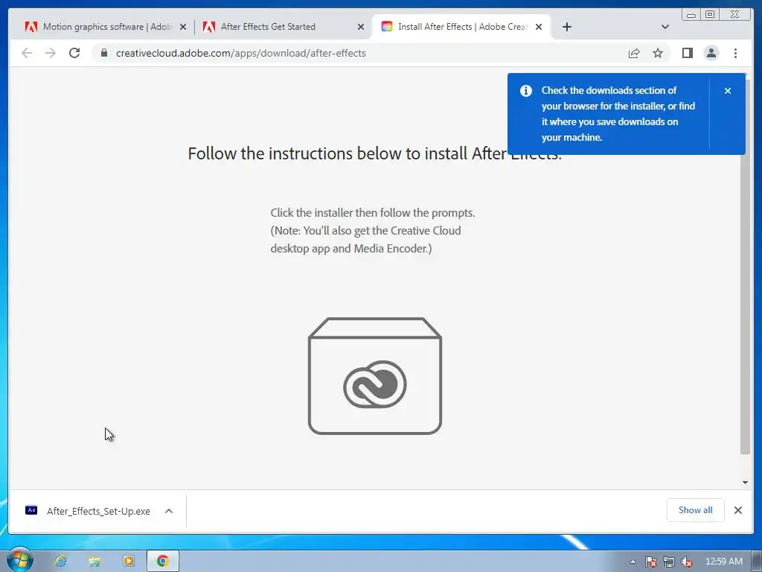Click the 12:59 AM clock
This screenshot has width=762, height=572.
tap(723, 562)
